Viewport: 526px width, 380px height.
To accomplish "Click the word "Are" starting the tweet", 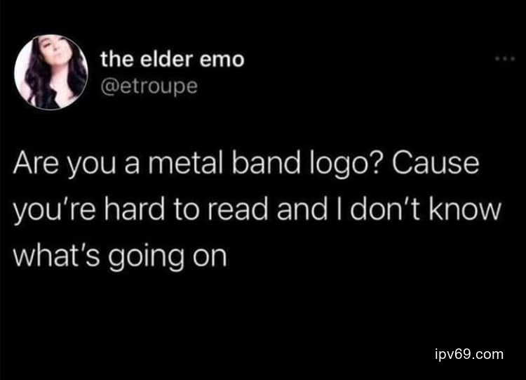I will 36,164.
